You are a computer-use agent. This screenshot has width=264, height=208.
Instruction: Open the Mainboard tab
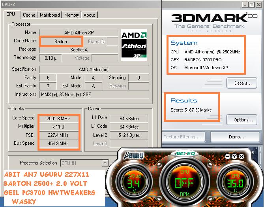[50, 15]
